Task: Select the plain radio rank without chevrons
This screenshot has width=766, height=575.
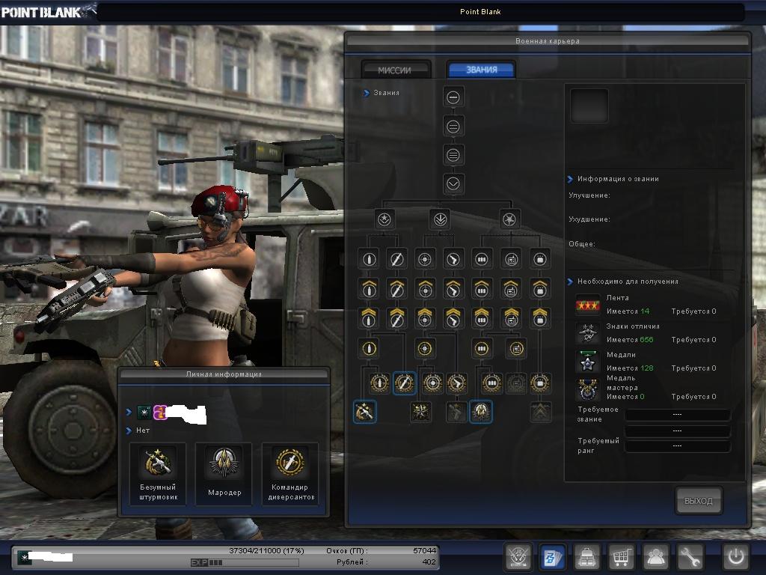Action: (x=511, y=259)
